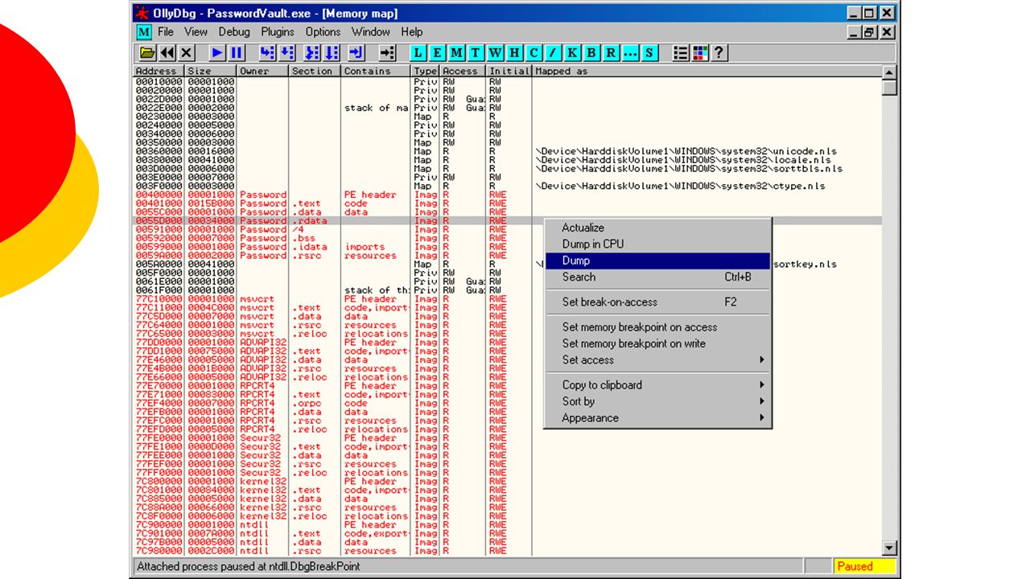This screenshot has width=1030, height=579.
Task: Show Run trace with the ellipsis button
Action: [x=630, y=53]
